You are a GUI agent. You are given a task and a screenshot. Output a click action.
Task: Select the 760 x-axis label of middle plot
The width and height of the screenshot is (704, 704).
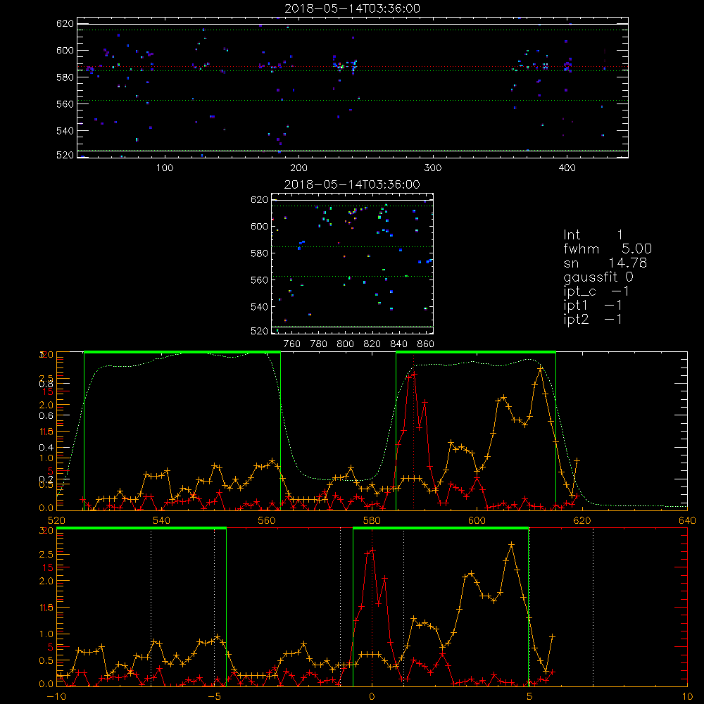[x=292, y=344]
